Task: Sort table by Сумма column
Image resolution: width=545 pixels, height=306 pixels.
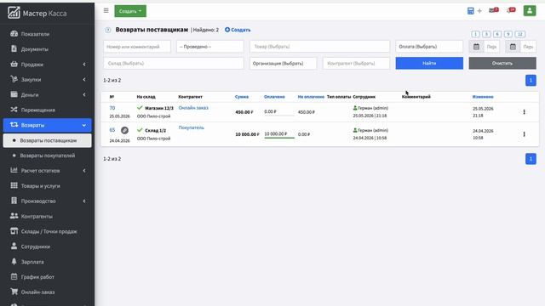Action: (x=242, y=97)
